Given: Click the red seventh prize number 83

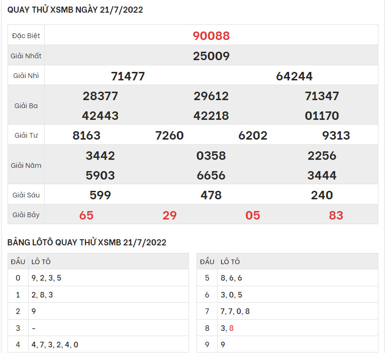Looking at the screenshot, I should (336, 215).
